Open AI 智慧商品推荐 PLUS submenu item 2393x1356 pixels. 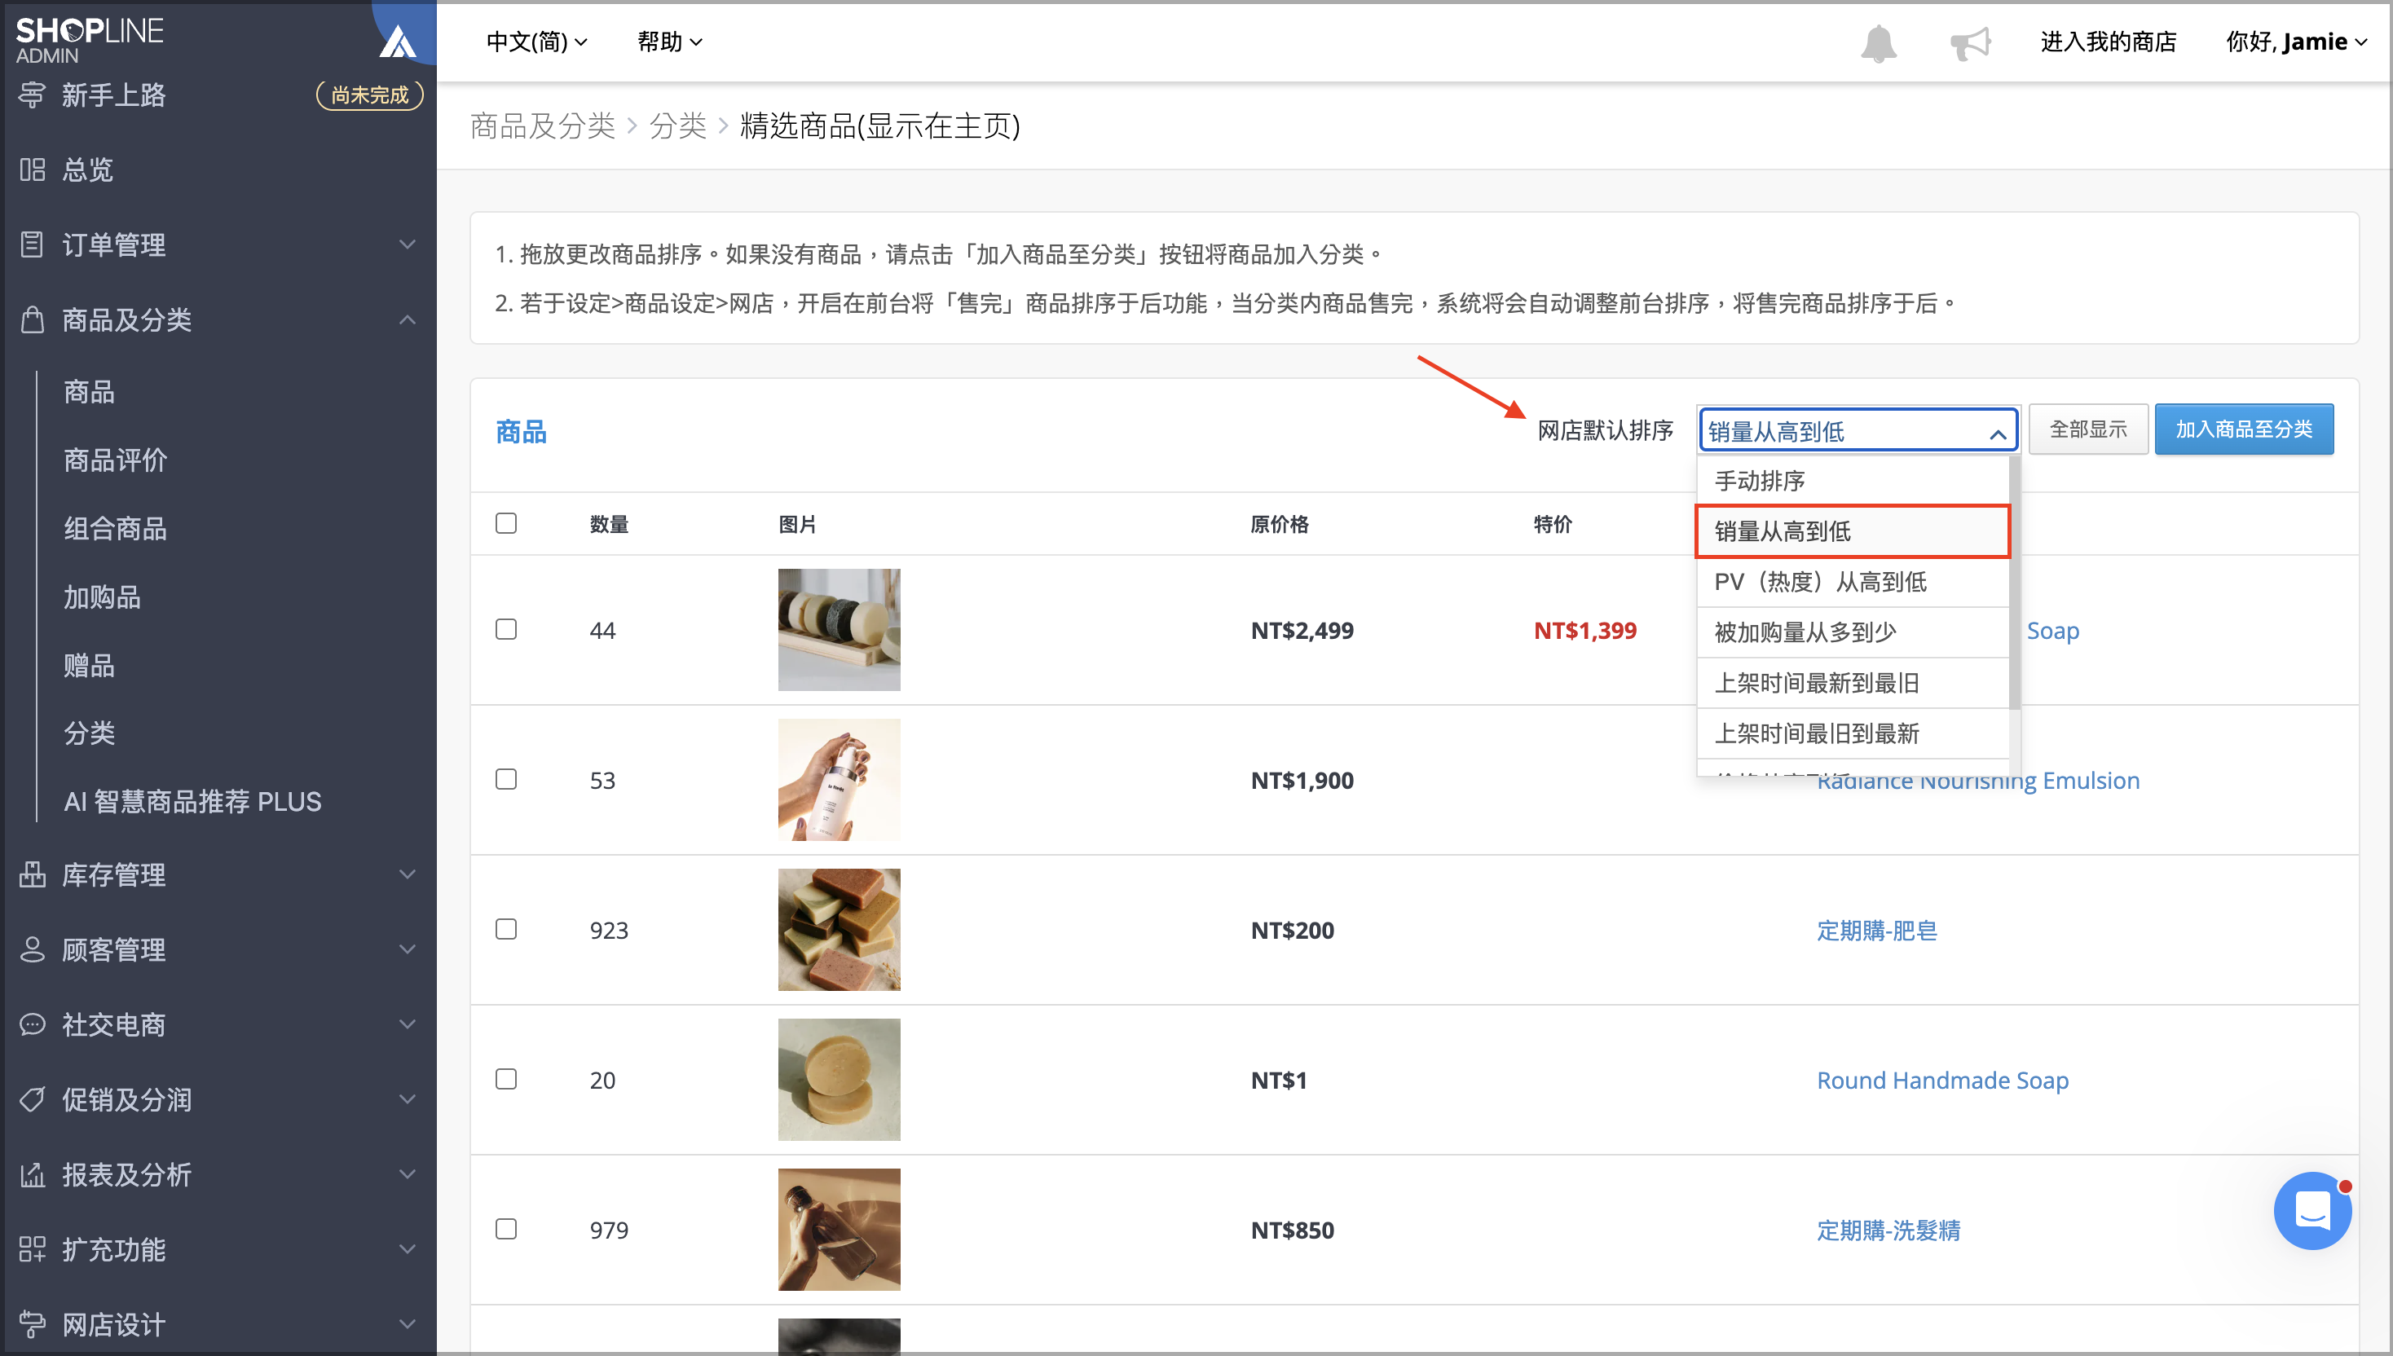click(x=193, y=801)
